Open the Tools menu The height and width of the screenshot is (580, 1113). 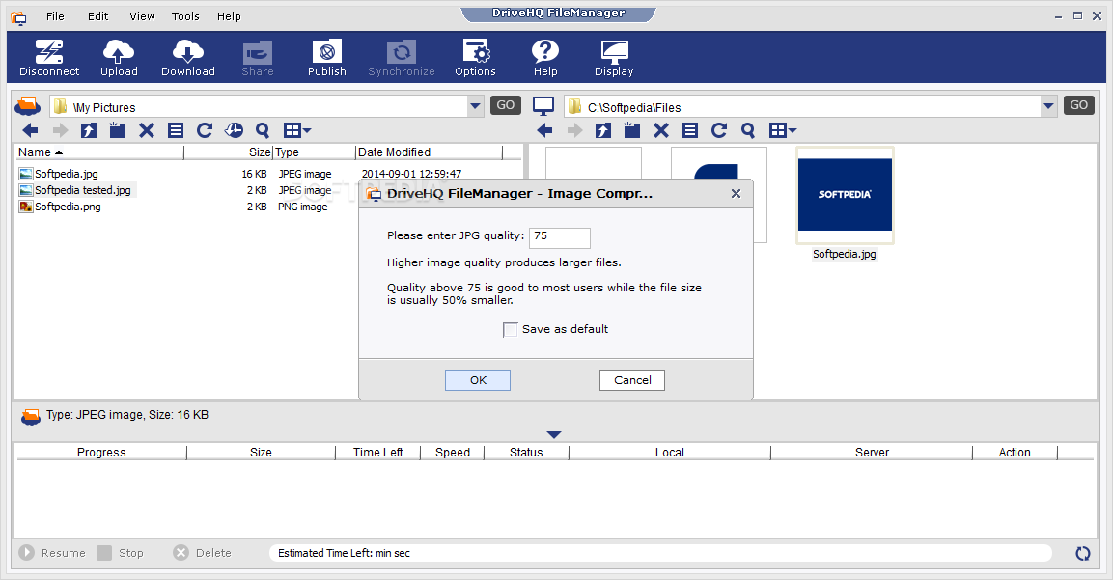185,16
